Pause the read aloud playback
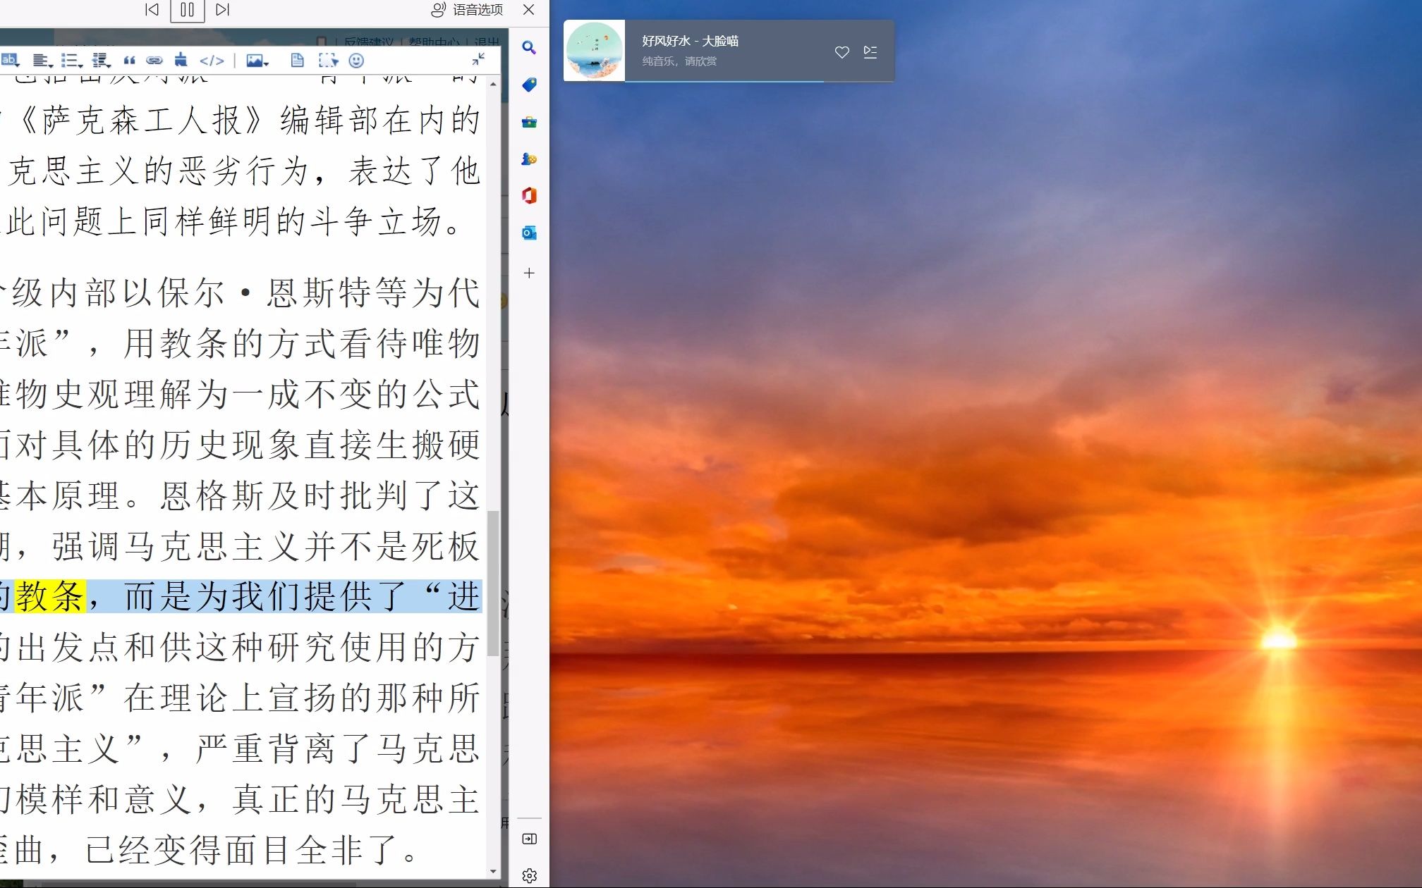 click(187, 10)
